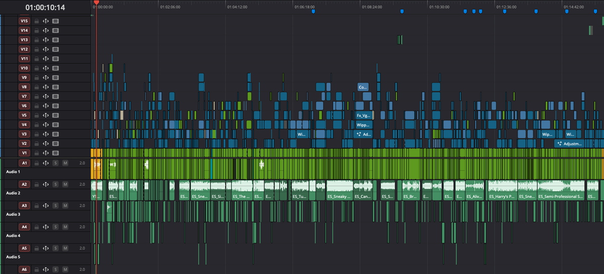Select the V3 track destination button
Screen dimensions: 604x274
[24, 134]
